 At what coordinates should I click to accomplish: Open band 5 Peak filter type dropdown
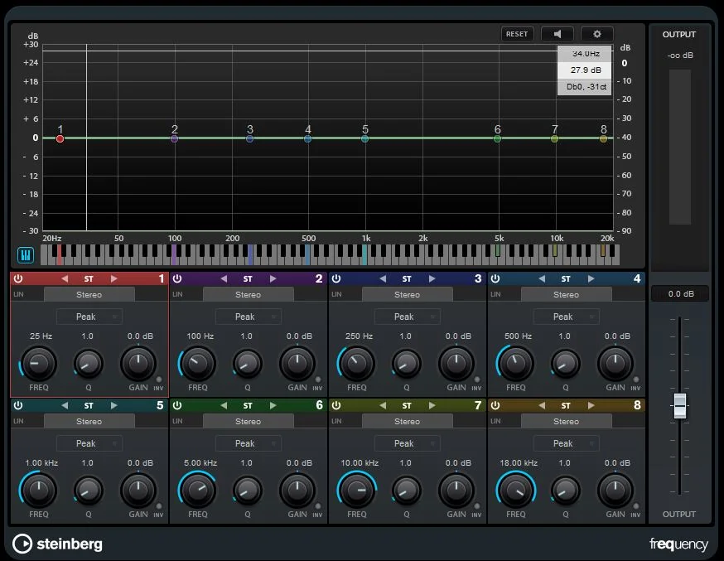[x=89, y=443]
